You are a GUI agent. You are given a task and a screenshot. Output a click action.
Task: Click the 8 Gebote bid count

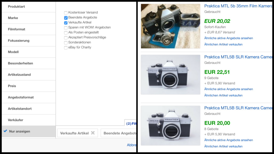tap(211, 129)
